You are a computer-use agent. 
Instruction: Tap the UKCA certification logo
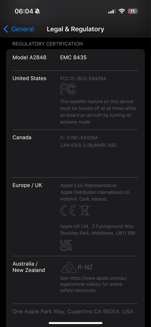coord(66,245)
